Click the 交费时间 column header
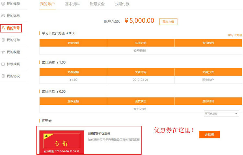 [140, 72]
